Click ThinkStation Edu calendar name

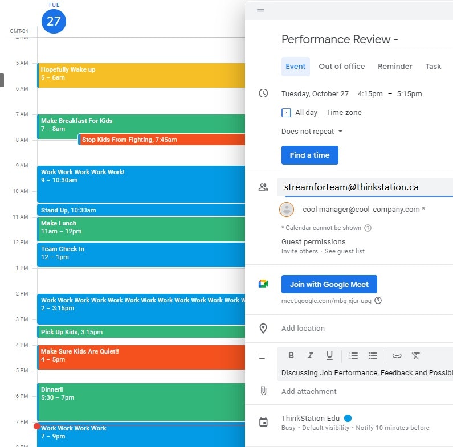pyautogui.click(x=311, y=418)
